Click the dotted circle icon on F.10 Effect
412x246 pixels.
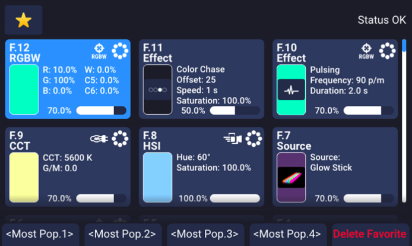coord(387,52)
